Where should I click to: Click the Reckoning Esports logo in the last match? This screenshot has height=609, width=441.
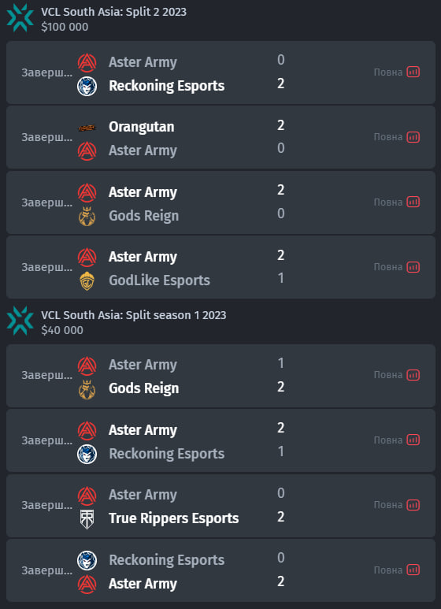point(87,560)
